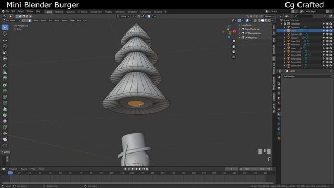Viewport: 334px width, 188px height.
Task: Select the Rotate tool
Action: 5,46
